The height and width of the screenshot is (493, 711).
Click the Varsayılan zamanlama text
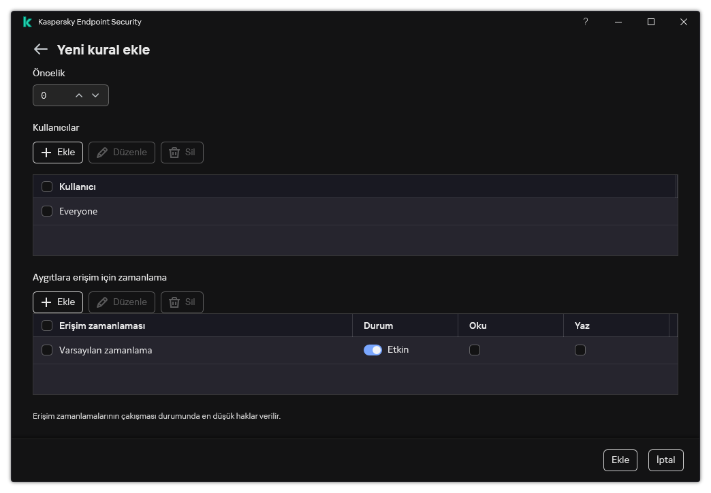coord(106,350)
